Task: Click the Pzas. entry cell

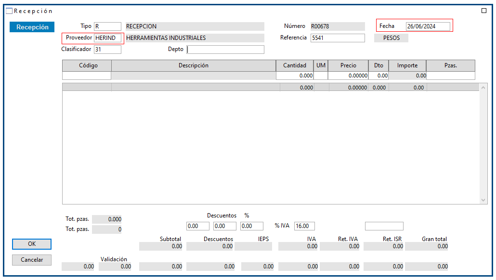Action: 451,76
